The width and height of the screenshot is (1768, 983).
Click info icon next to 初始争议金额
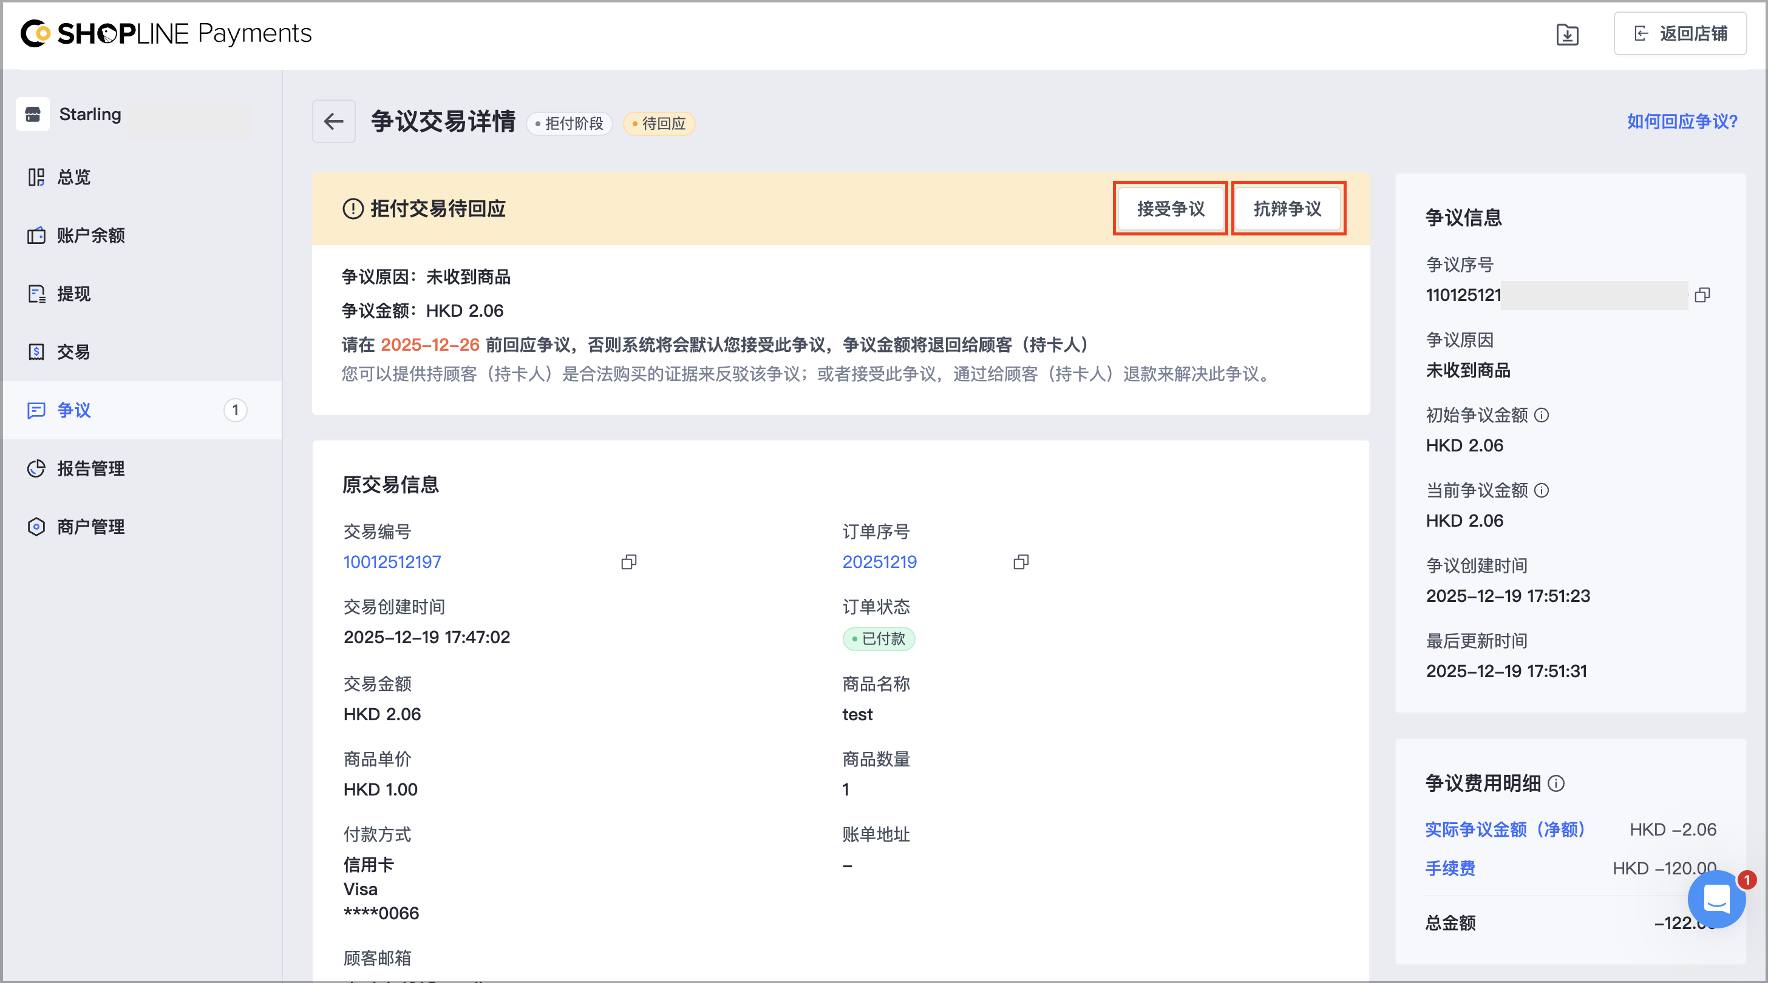click(x=1542, y=415)
